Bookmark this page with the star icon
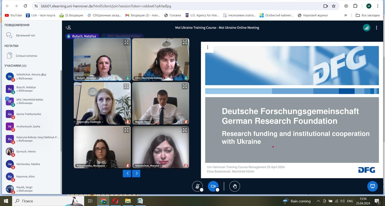The height and width of the screenshot is (206, 385). 334,6
